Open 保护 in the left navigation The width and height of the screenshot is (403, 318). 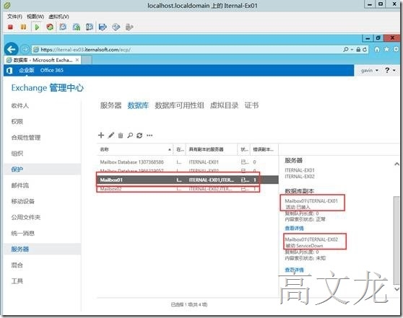pos(17,169)
